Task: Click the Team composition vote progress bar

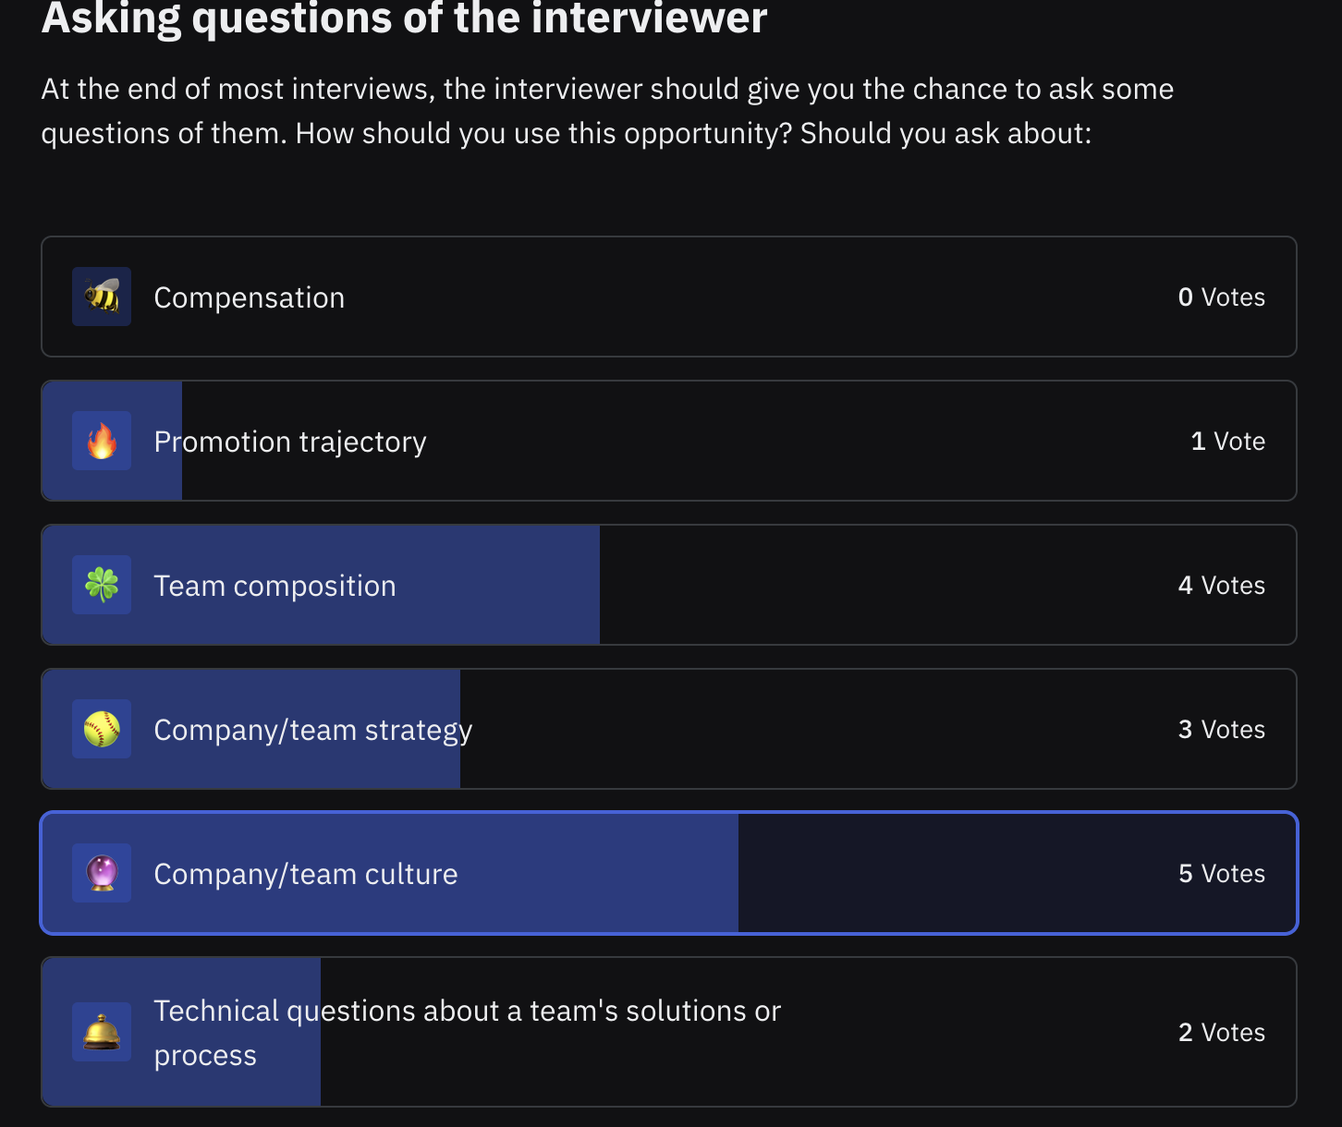Action: point(499,586)
